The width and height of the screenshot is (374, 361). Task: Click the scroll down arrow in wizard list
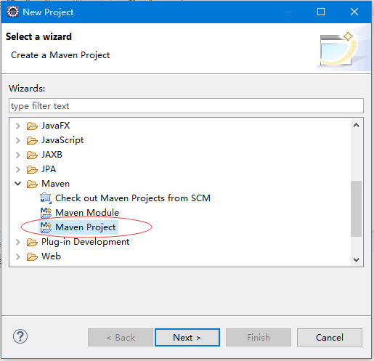[356, 260]
